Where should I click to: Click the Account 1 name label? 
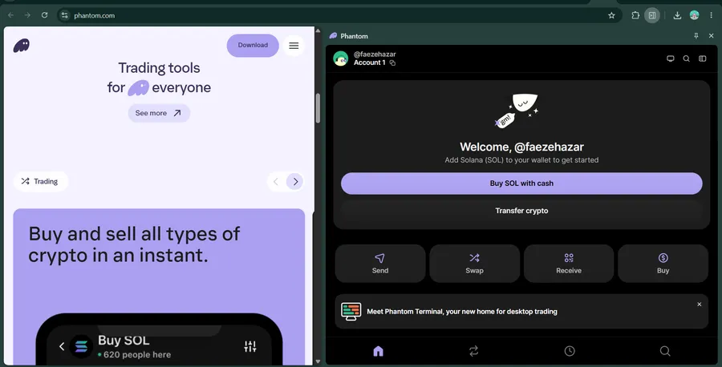click(x=369, y=63)
